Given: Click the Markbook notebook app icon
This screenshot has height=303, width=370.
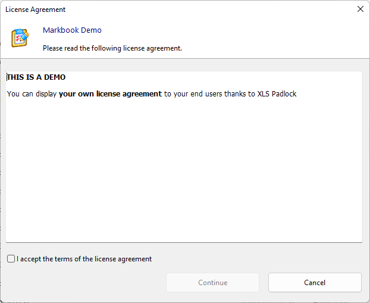Looking at the screenshot, I should [20, 38].
